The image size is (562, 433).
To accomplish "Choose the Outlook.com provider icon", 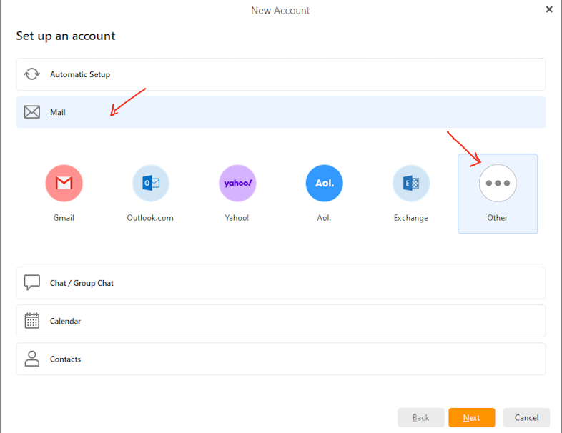I will pyautogui.click(x=151, y=183).
